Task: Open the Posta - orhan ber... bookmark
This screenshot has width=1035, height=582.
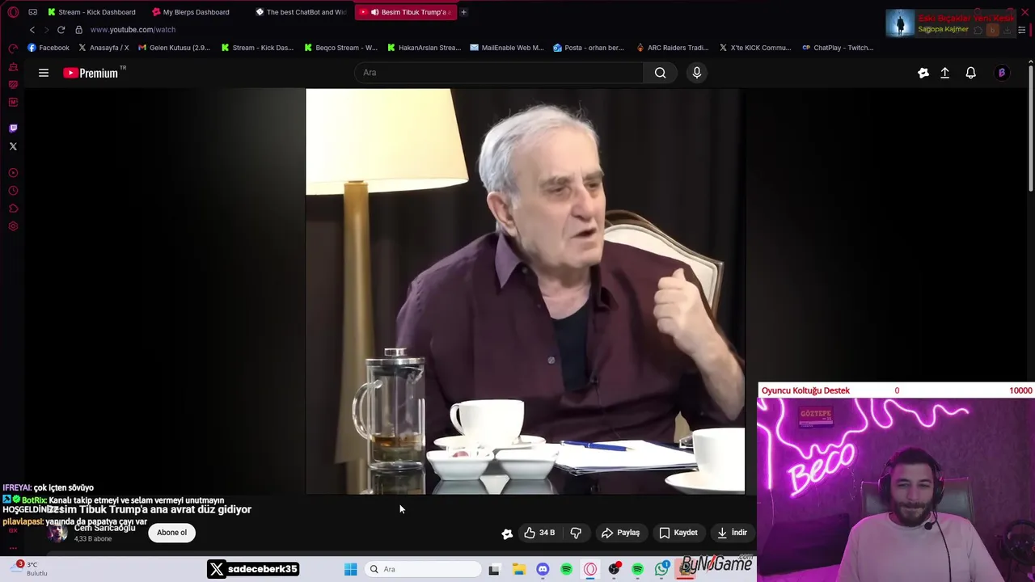Action: (588, 48)
